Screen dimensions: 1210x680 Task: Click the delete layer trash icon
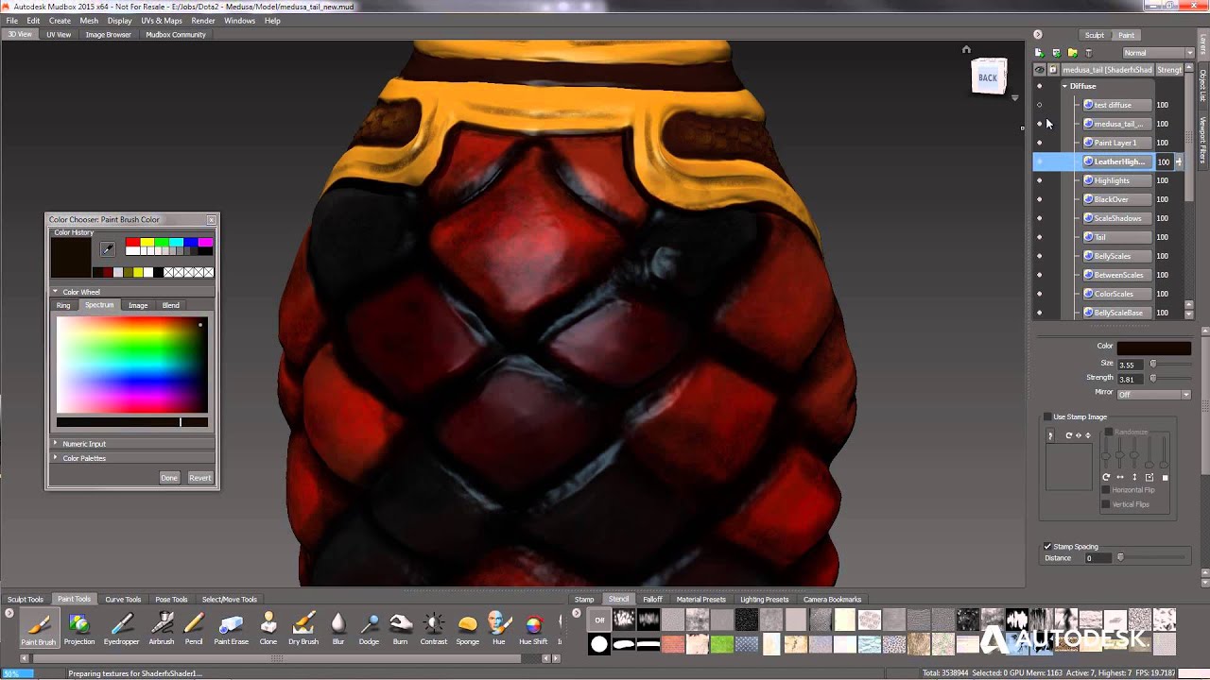[1088, 53]
